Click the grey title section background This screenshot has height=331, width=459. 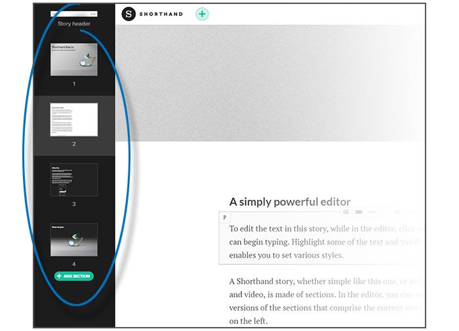tap(270, 83)
